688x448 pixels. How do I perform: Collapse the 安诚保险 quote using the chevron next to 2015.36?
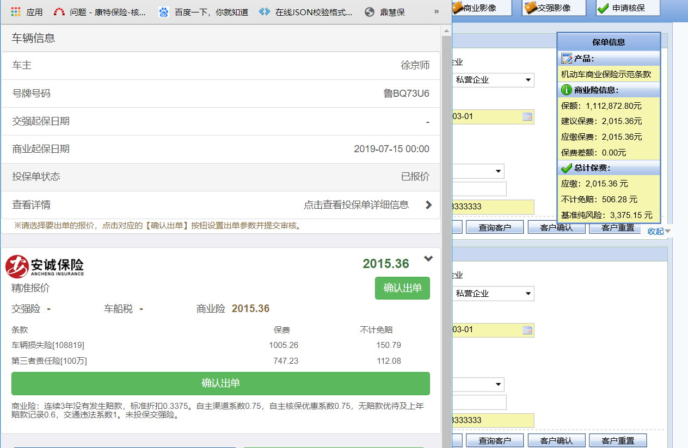coord(428,259)
